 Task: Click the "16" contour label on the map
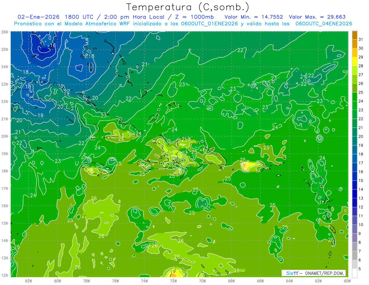(53, 45)
